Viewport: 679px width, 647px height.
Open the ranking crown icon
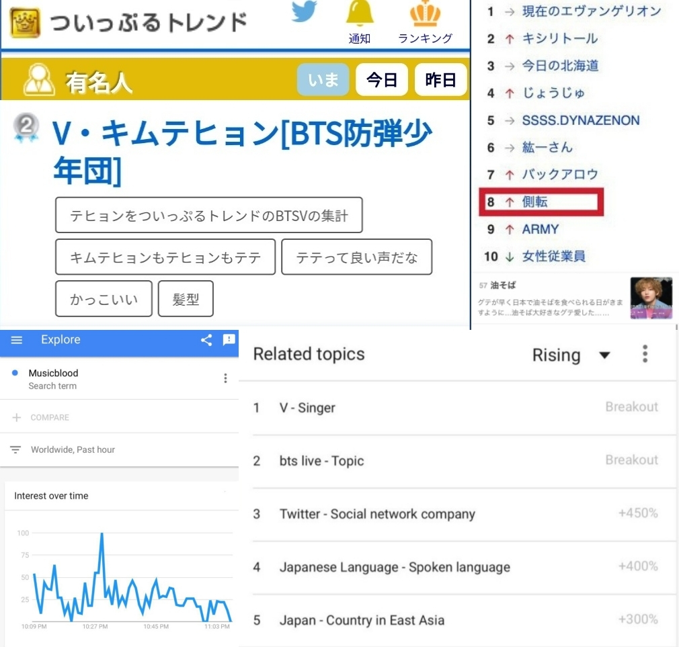tap(425, 15)
